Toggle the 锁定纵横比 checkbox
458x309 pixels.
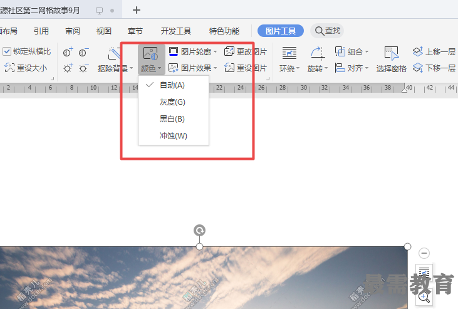tap(7, 51)
